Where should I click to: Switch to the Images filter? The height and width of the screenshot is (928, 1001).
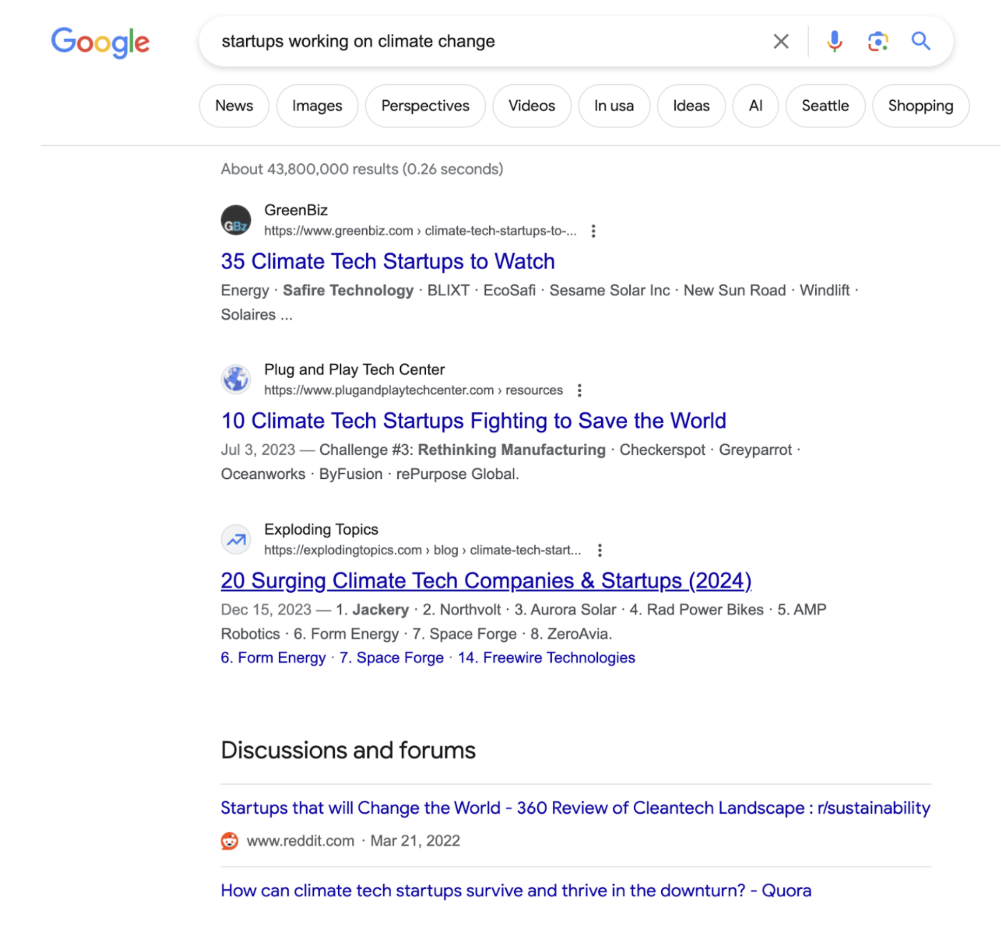(x=317, y=106)
